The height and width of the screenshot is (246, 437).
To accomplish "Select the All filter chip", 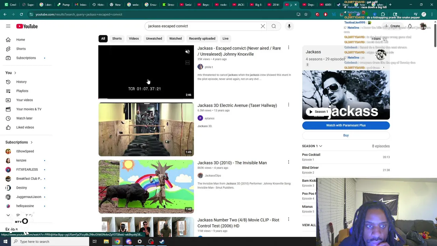I will click(103, 39).
